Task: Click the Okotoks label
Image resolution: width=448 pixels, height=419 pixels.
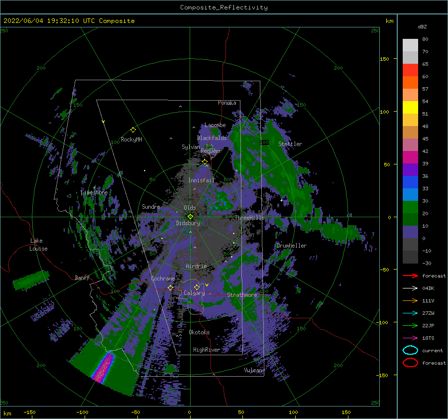Action: (x=199, y=332)
